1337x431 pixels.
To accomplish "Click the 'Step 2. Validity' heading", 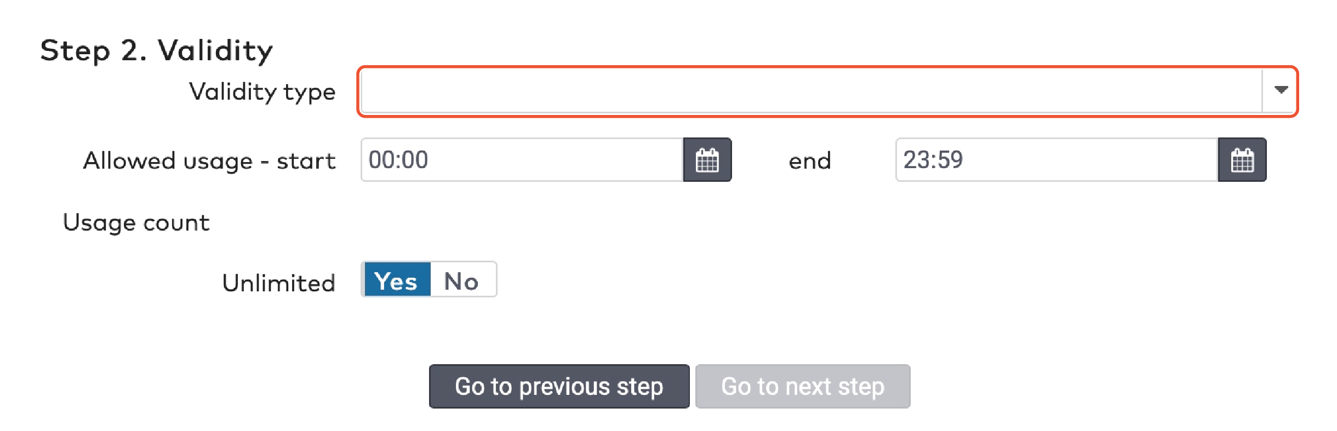I will tap(156, 50).
